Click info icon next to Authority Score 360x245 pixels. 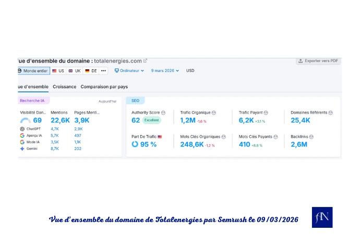(163, 113)
